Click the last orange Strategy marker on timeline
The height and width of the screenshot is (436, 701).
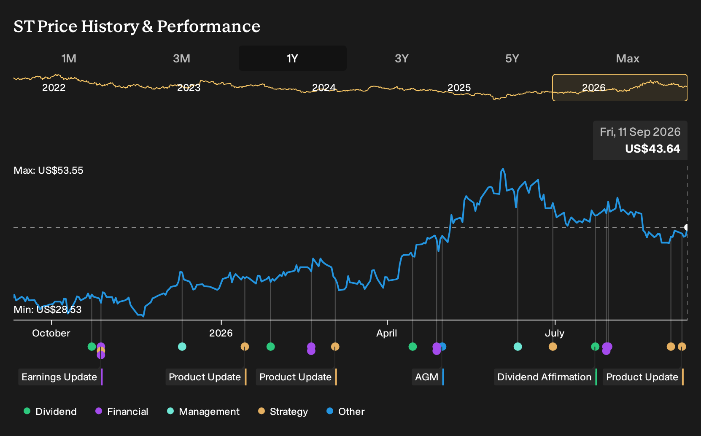(x=682, y=347)
